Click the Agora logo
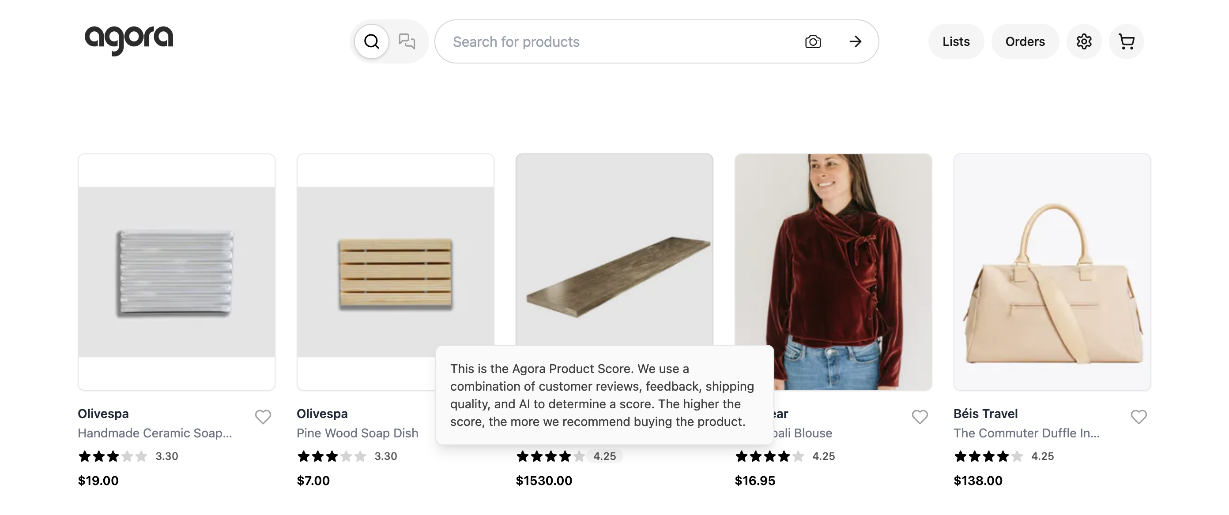This screenshot has width=1229, height=515. pyautogui.click(x=129, y=40)
